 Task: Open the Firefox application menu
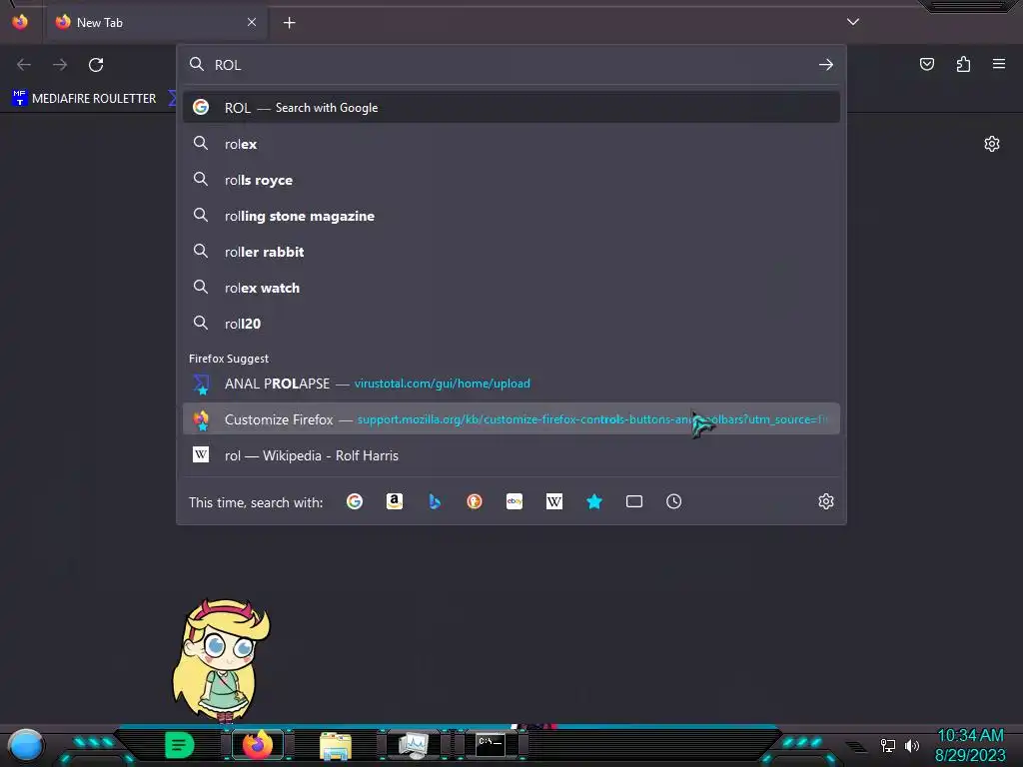(x=999, y=64)
